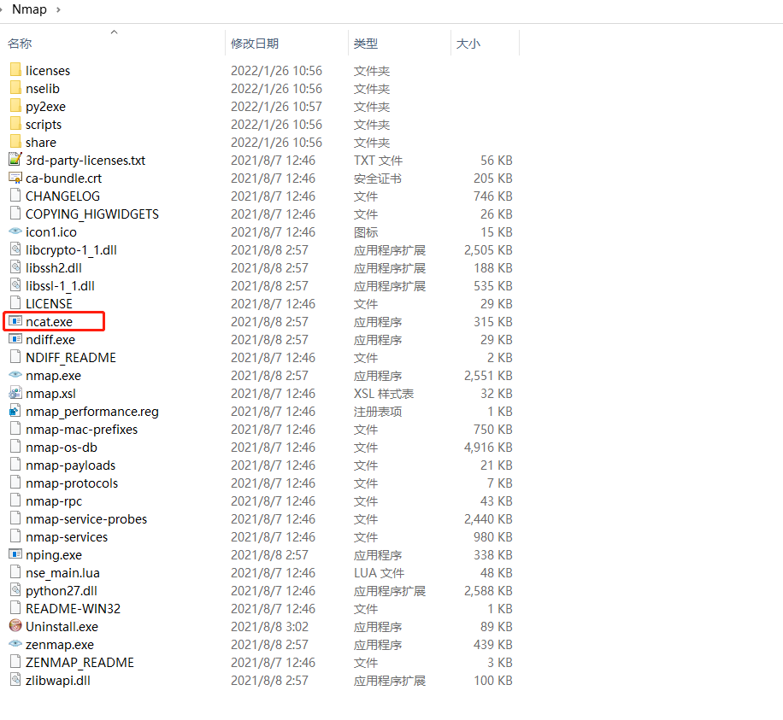The width and height of the screenshot is (783, 720).
Task: Click the 439 KB size value
Action: tap(493, 645)
